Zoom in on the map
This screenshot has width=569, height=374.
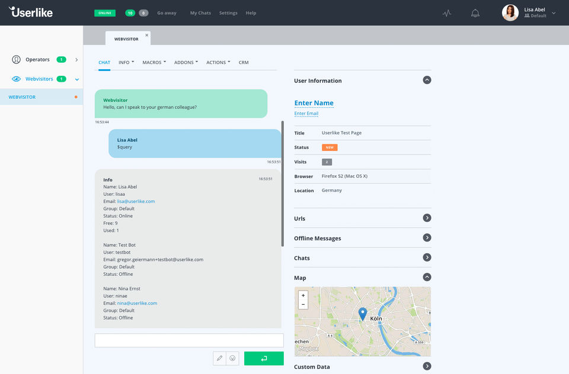coord(303,295)
